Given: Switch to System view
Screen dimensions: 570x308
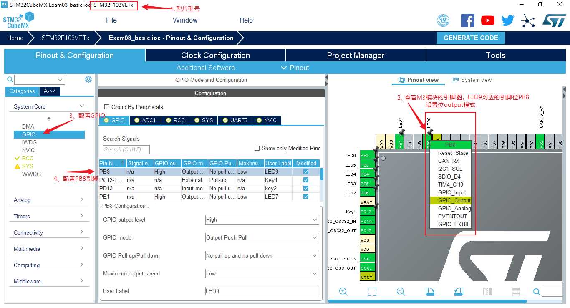Looking at the screenshot, I should click(472, 80).
